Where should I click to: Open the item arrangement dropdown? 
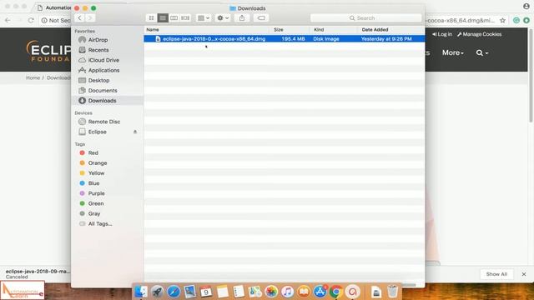[x=204, y=18]
